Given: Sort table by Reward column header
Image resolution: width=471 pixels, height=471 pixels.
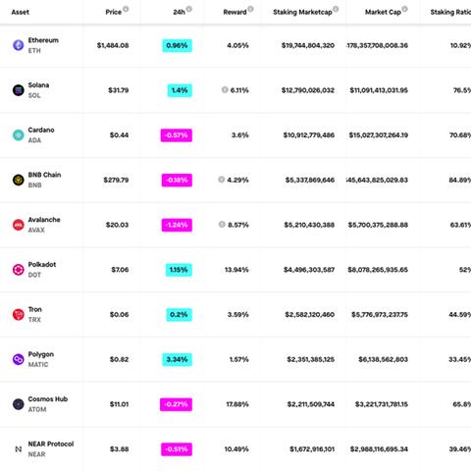Looking at the screenshot, I should click(235, 12).
